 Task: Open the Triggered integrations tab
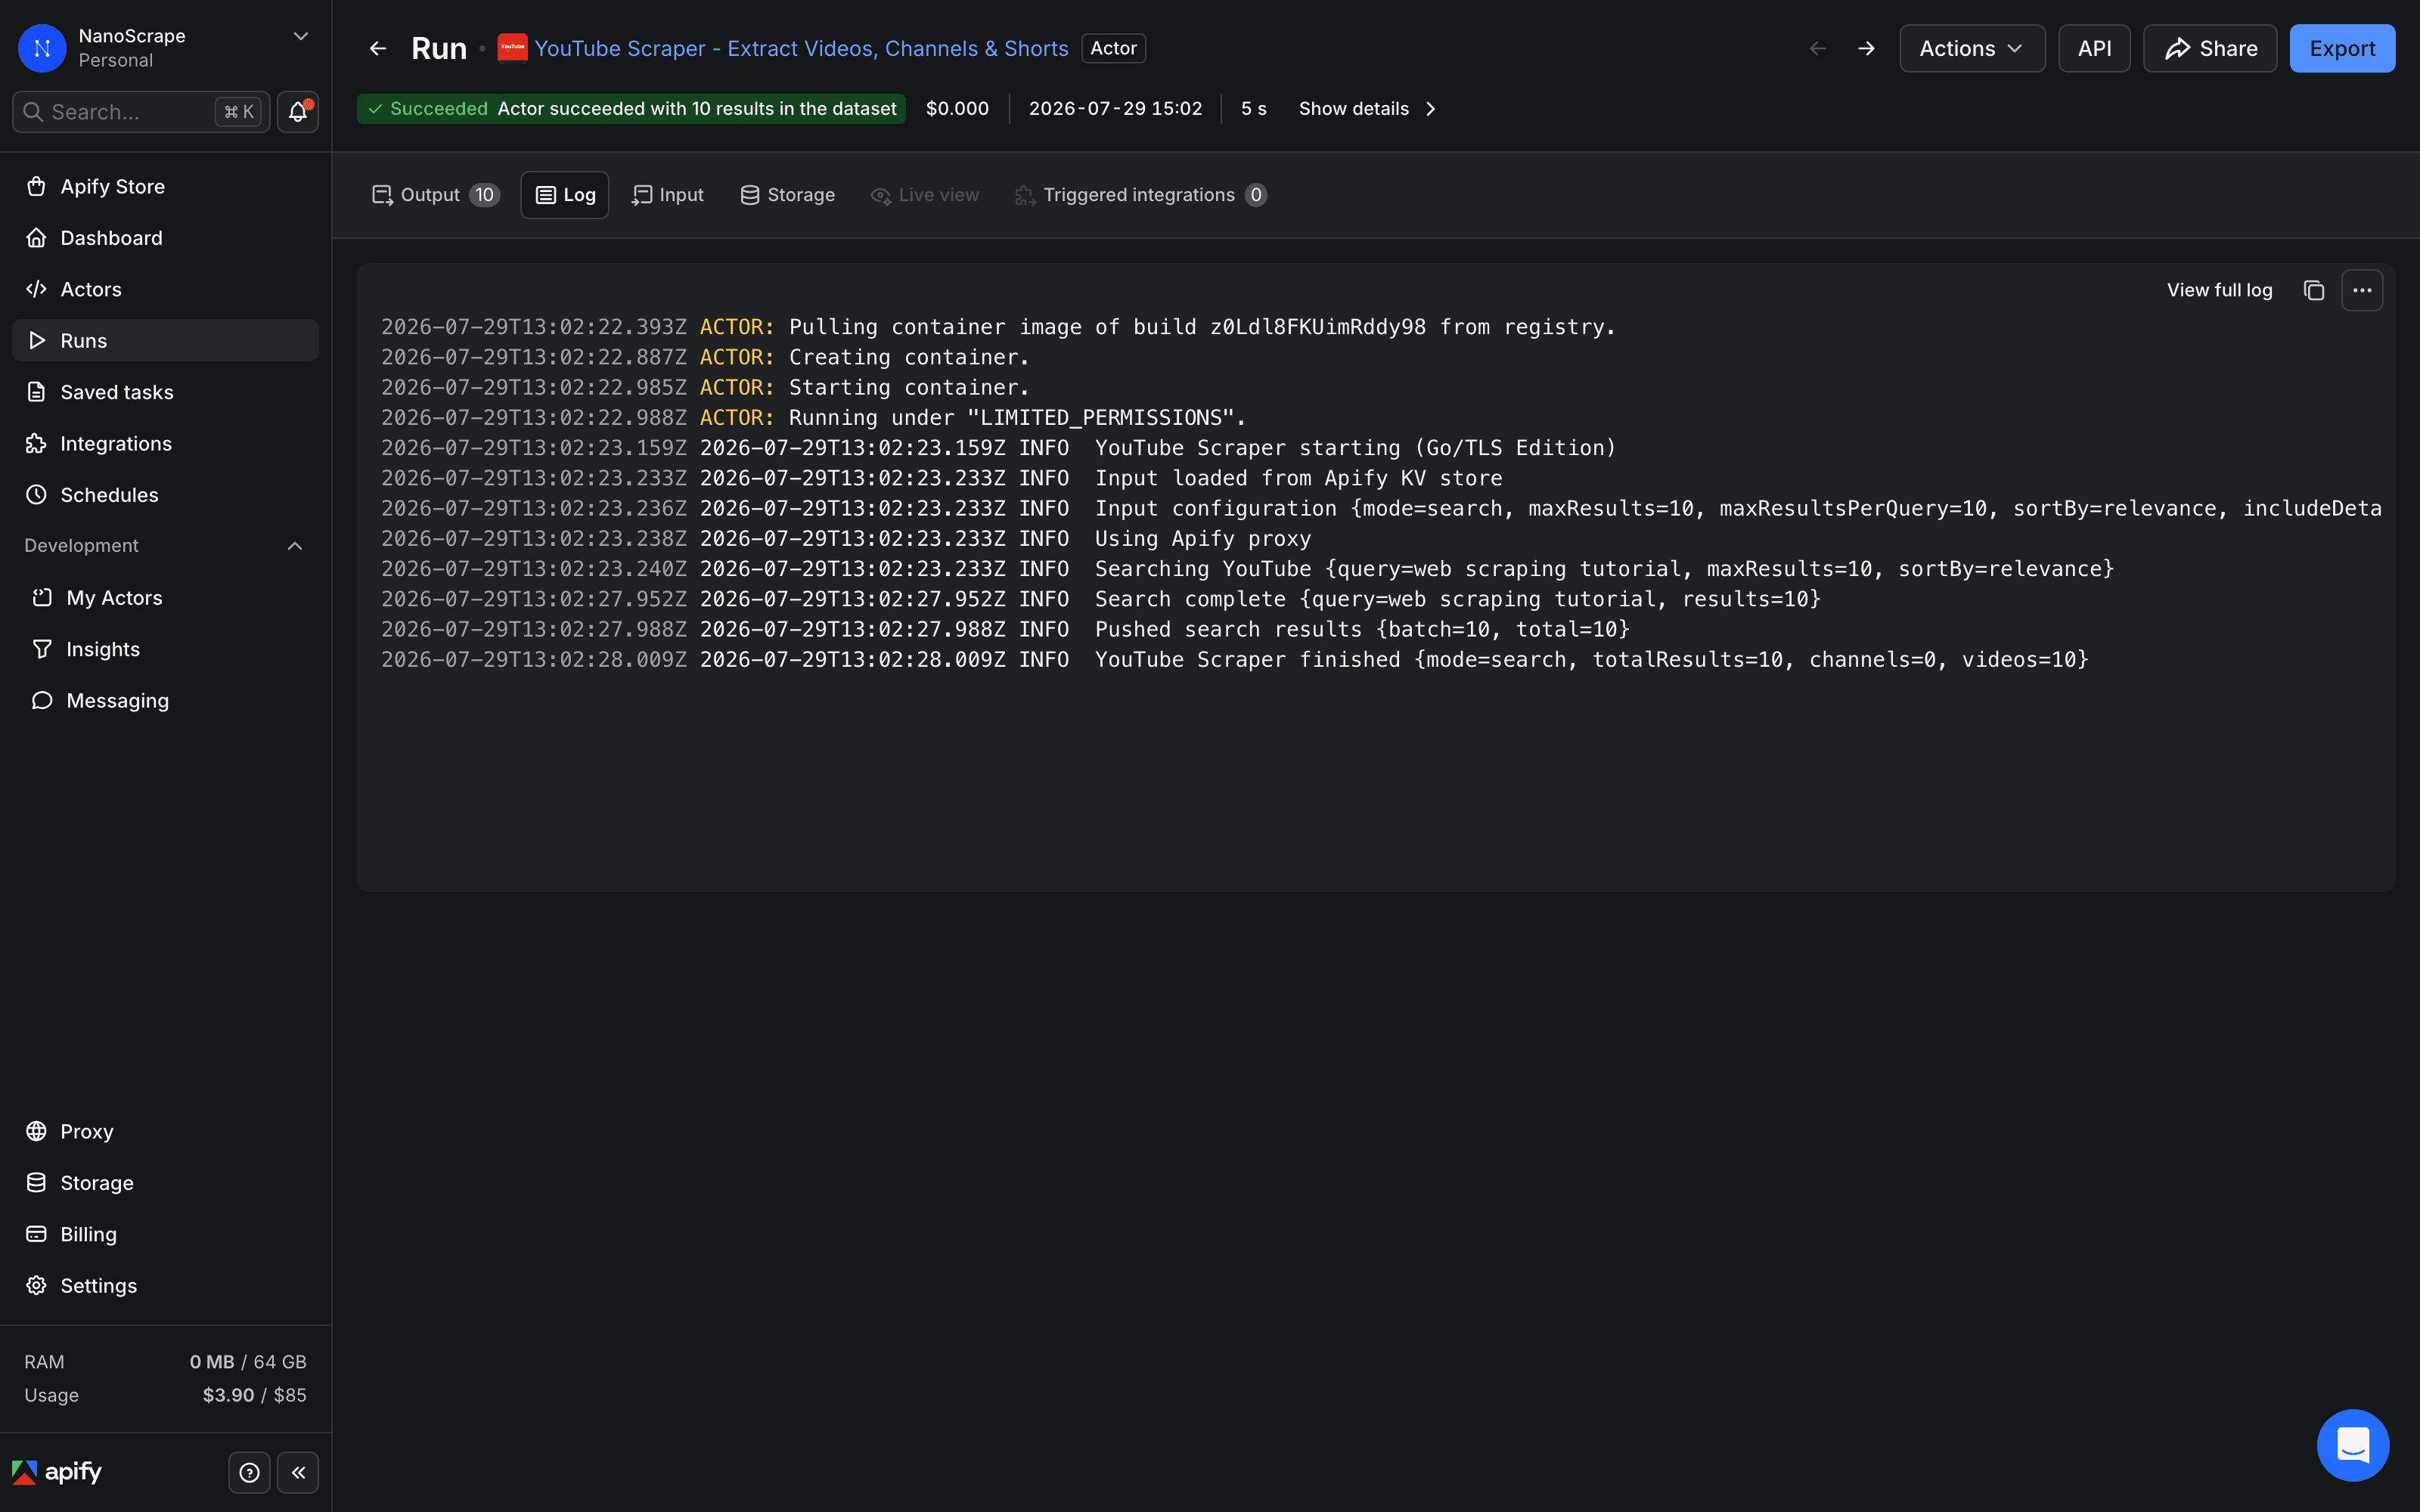pos(1141,195)
